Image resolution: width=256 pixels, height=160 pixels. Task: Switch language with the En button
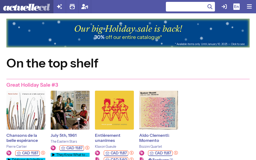[237, 6]
